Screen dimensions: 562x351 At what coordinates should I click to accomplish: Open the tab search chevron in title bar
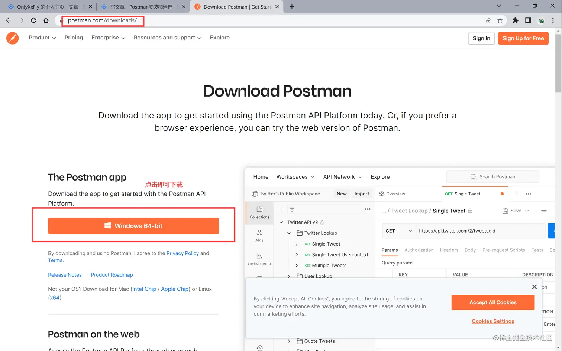point(499,6)
